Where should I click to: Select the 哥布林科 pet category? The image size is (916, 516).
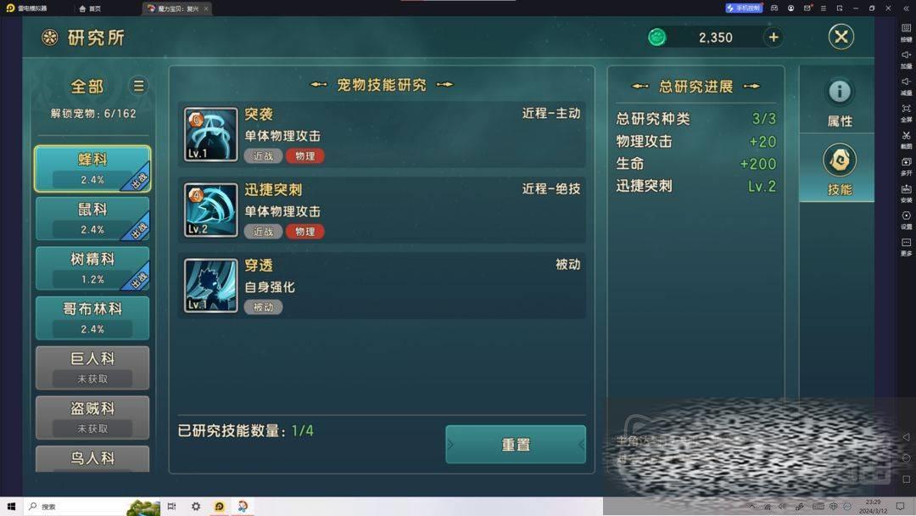point(92,318)
